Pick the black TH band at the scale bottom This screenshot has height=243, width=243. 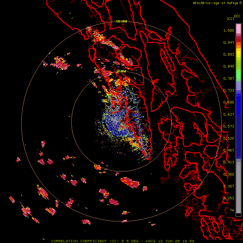[238, 214]
